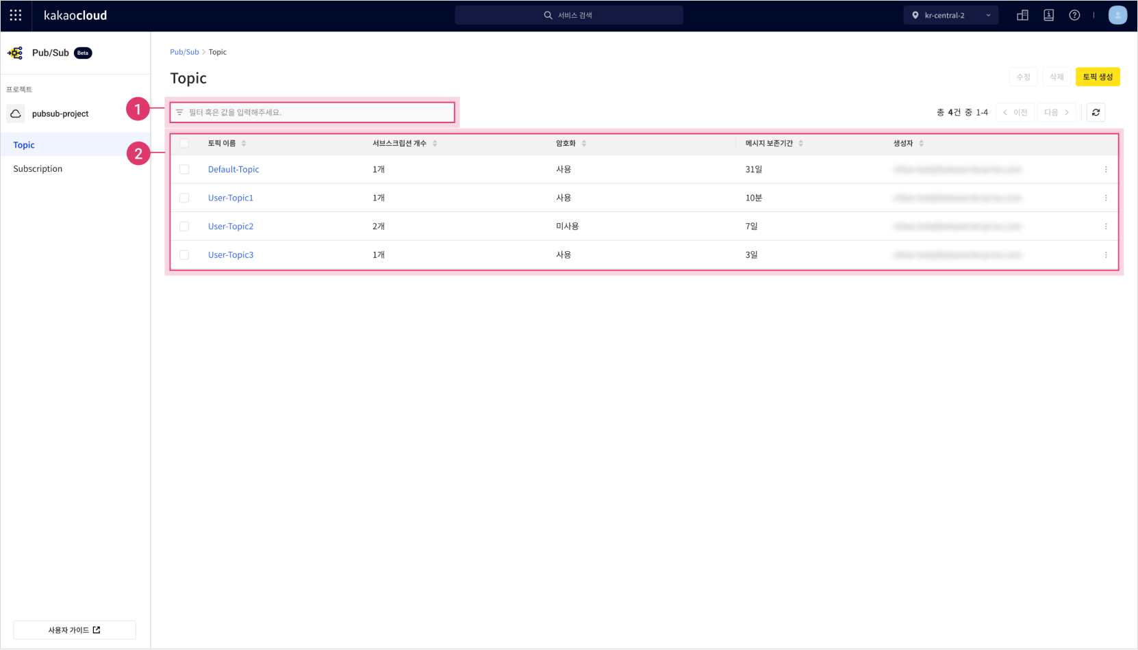Click the Beta badge
This screenshot has width=1138, height=650.
click(x=83, y=53)
